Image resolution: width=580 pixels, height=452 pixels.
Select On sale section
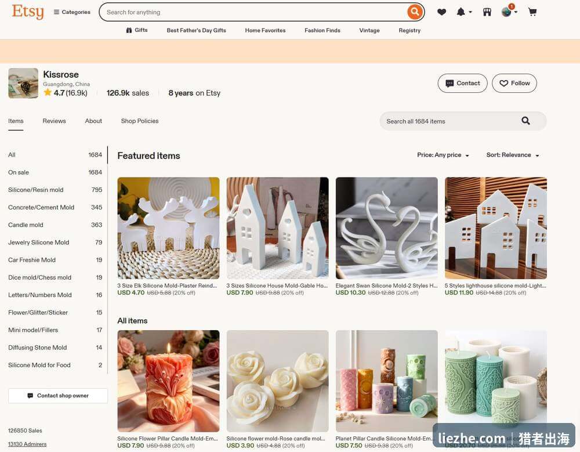55,172
